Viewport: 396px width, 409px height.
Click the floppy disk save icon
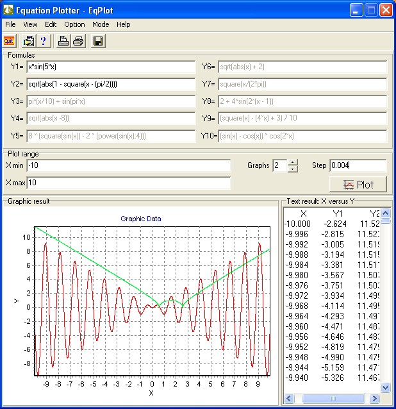click(x=98, y=41)
